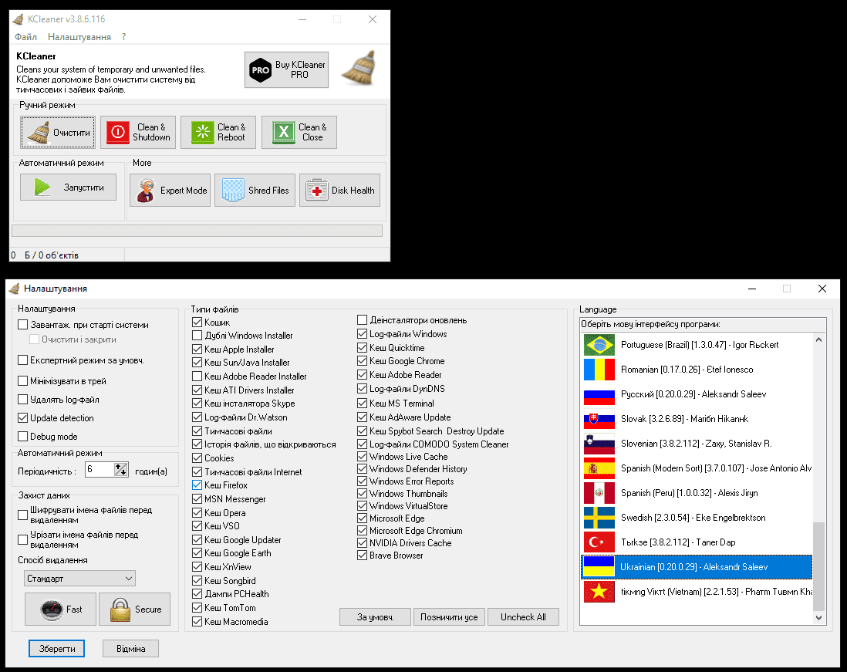This screenshot has height=672, width=847.
Task: Select the Русский language flag
Action: coord(697,394)
